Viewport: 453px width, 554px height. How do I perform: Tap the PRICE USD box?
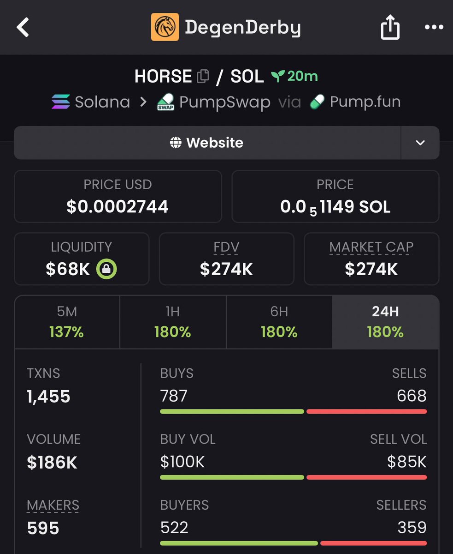click(118, 197)
